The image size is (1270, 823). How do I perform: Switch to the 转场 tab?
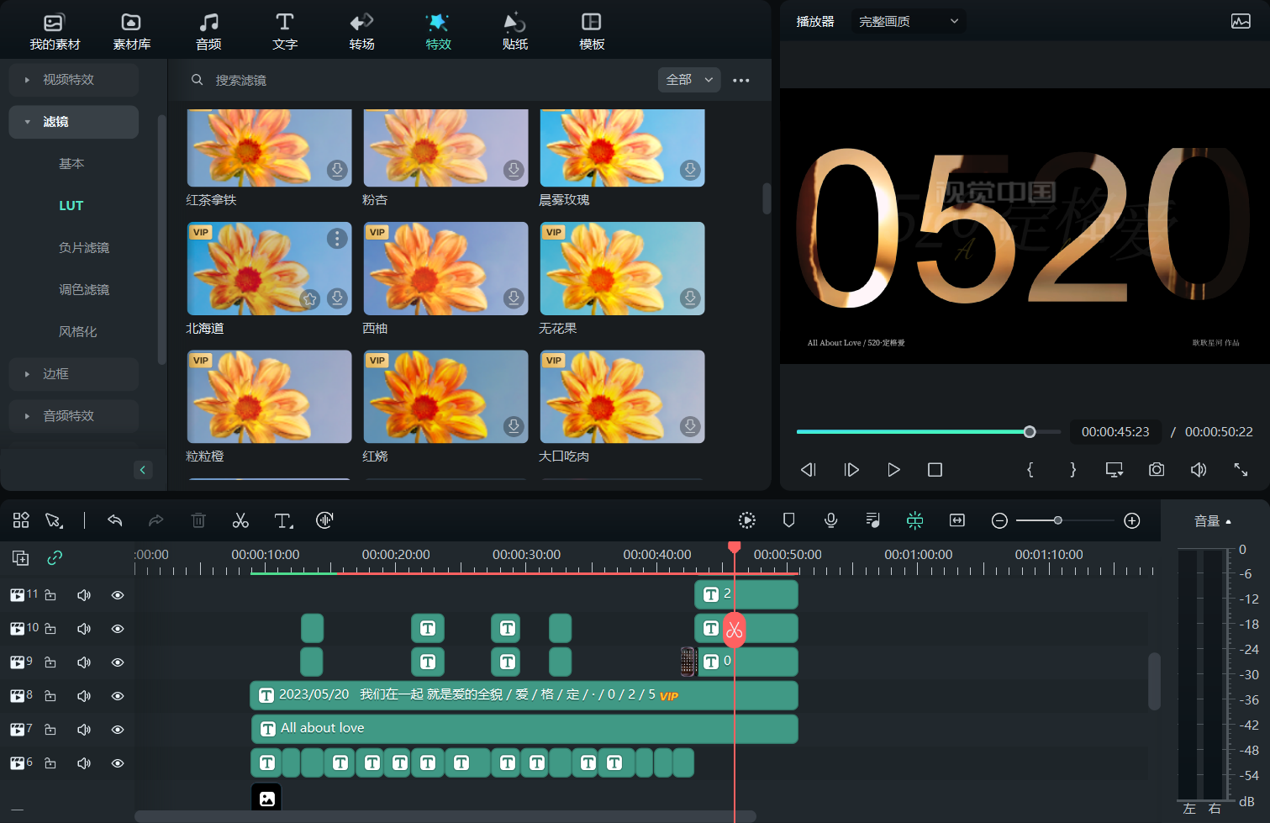[361, 31]
